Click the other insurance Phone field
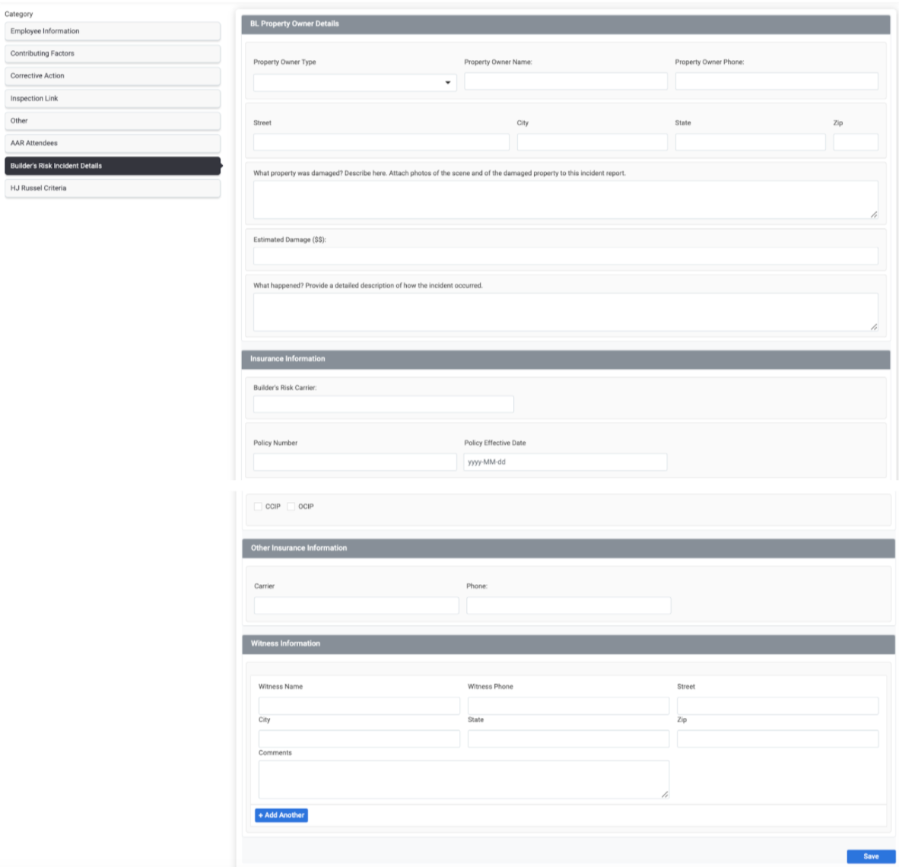Screen dimensions: 899x867 pyautogui.click(x=569, y=605)
